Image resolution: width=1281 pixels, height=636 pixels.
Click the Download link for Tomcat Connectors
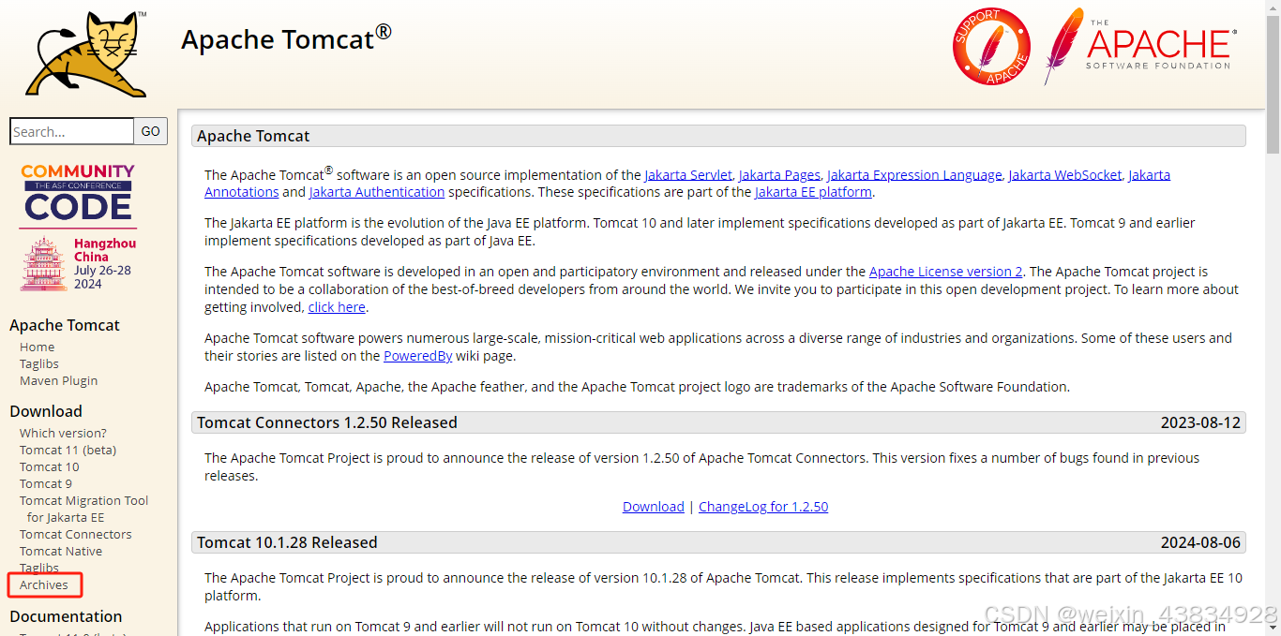click(653, 506)
